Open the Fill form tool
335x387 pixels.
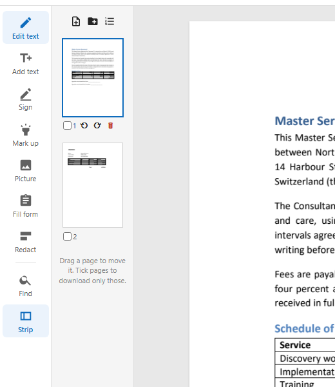click(26, 206)
